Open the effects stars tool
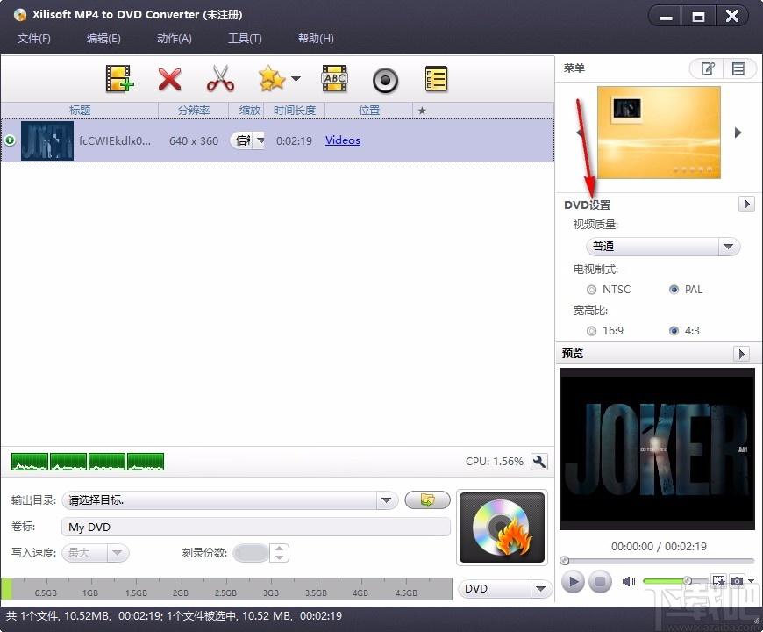The image size is (763, 632). tap(272, 79)
